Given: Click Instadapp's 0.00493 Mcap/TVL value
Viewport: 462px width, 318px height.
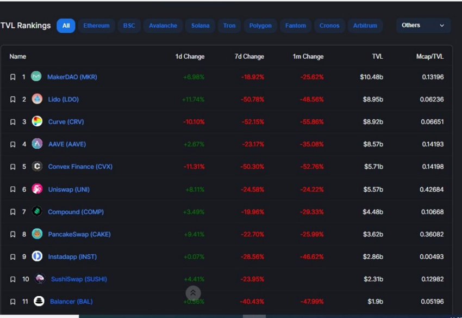Looking at the screenshot, I should click(432, 257).
